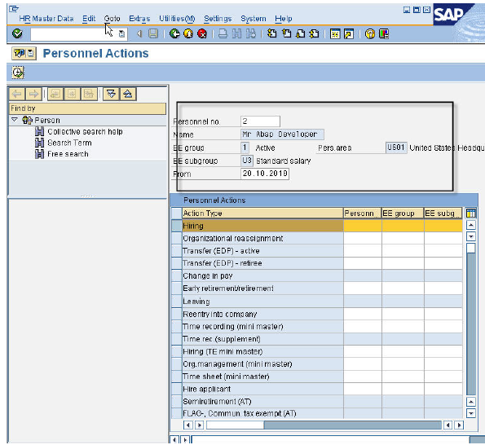Screen dimensions: 485x445
Task: Click the Generate Shortcut icon
Action: tap(349, 33)
